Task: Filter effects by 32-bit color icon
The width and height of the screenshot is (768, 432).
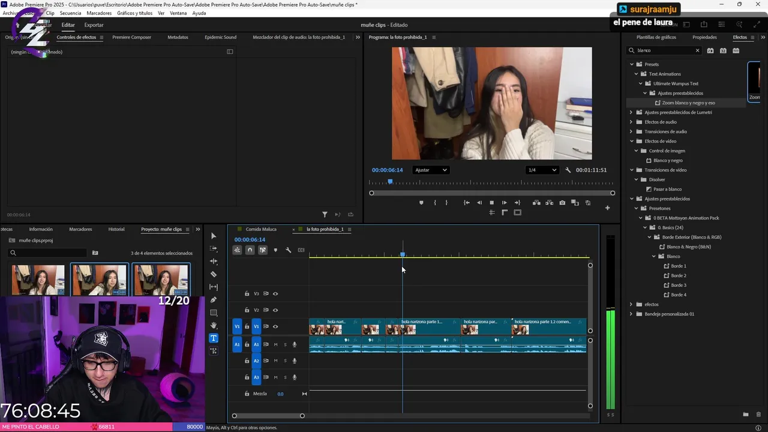Action: point(723,50)
